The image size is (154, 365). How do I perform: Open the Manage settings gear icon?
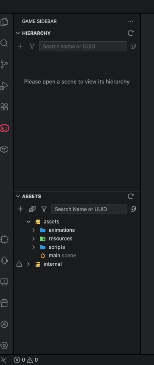(4, 345)
